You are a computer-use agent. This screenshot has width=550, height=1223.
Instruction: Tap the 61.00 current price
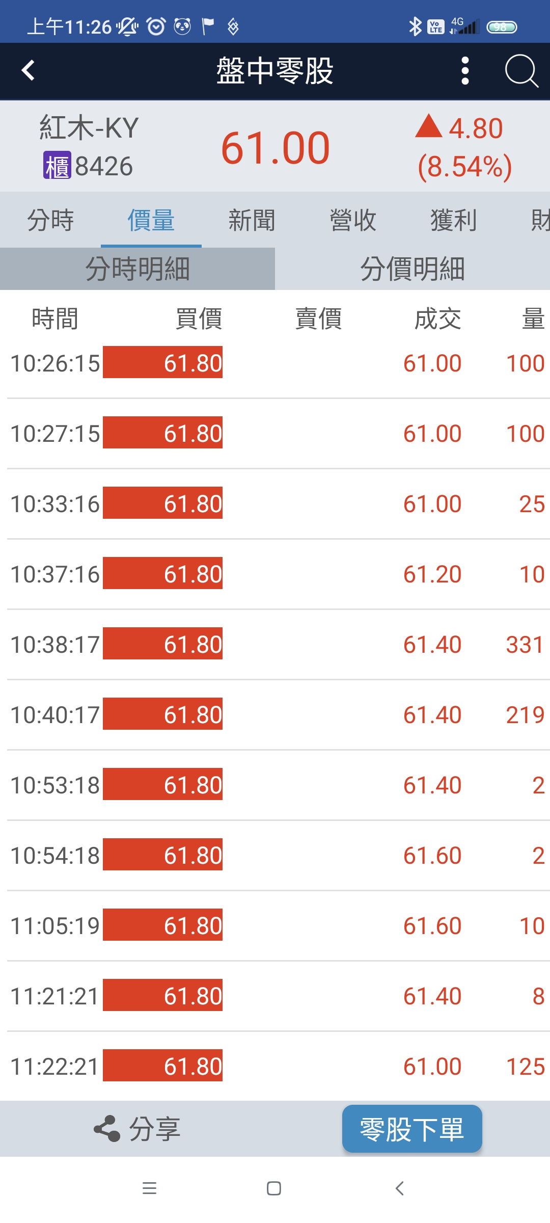point(275,148)
